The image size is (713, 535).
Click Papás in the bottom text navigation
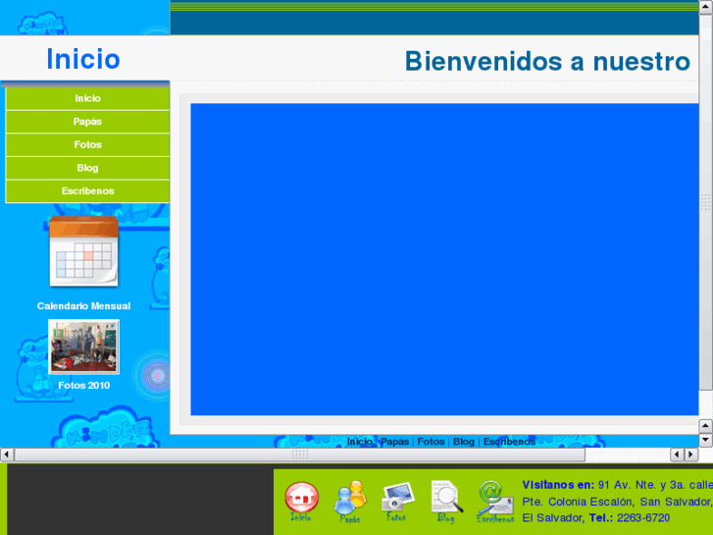click(394, 441)
